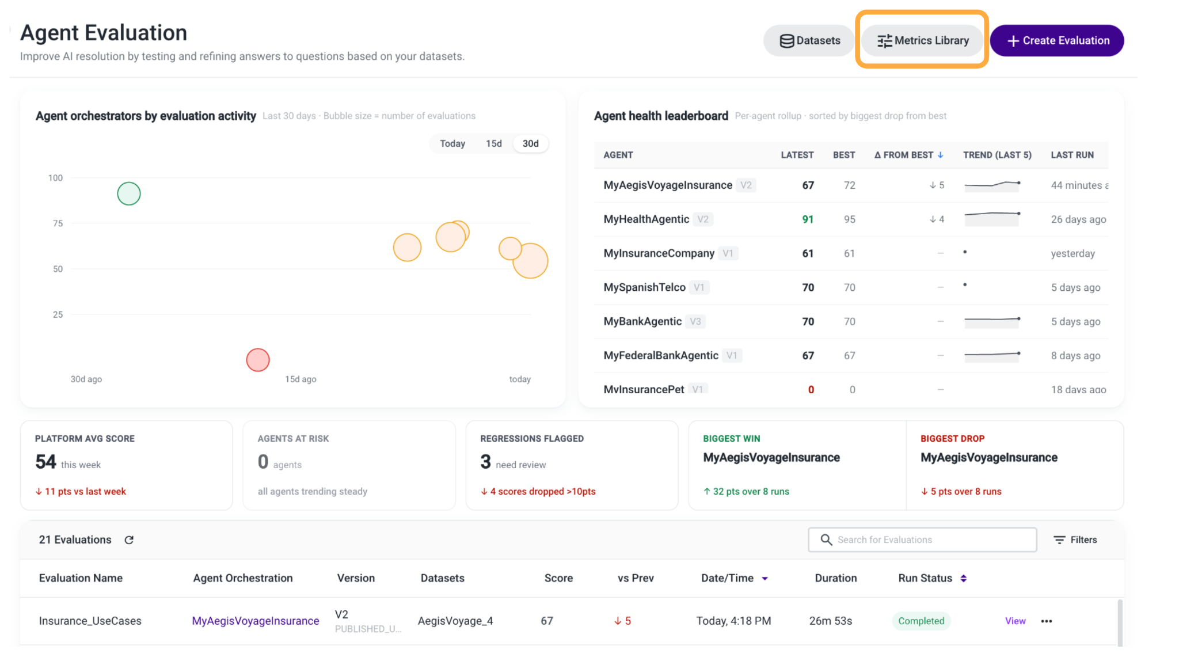
Task: Select the 30d time range
Action: coord(531,143)
